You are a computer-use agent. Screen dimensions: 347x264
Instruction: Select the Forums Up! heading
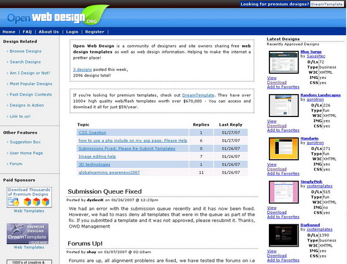(x=85, y=243)
